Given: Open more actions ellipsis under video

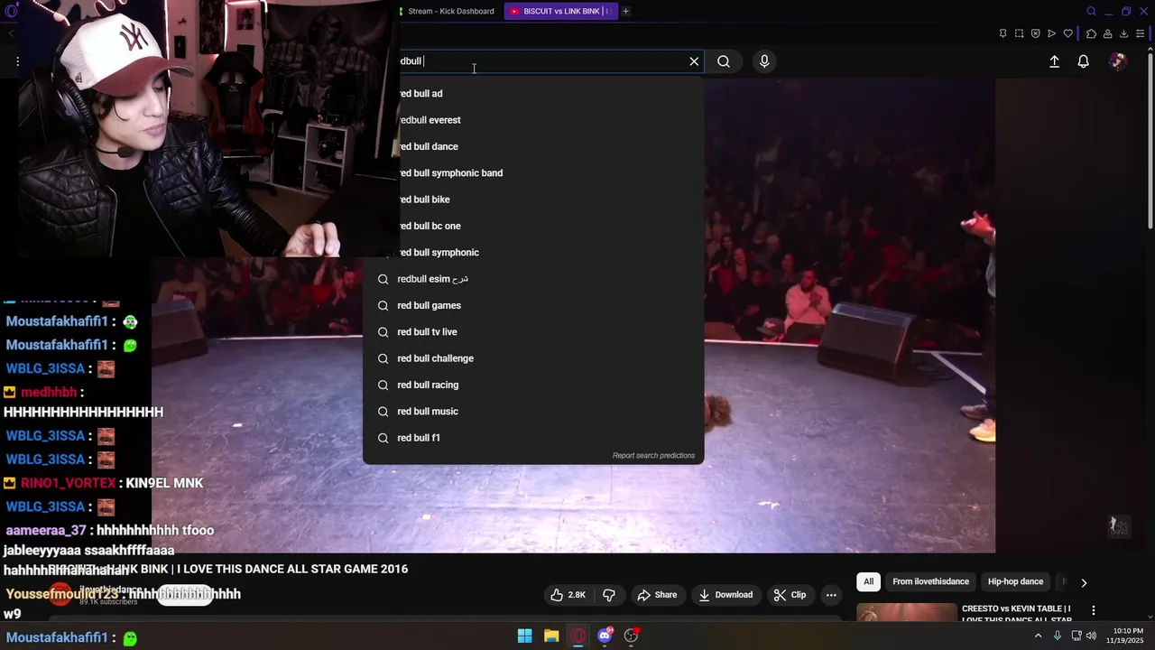Looking at the screenshot, I should pyautogui.click(x=831, y=595).
